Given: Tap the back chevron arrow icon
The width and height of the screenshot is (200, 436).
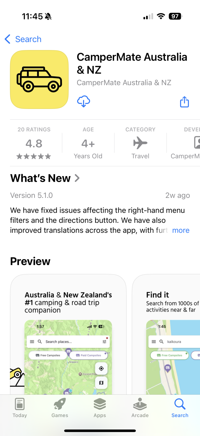Looking at the screenshot, I should click(x=8, y=39).
